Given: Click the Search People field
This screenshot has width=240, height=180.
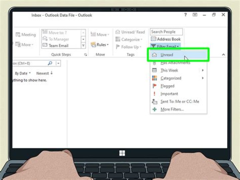Looking at the screenshot, I should coord(166,32).
